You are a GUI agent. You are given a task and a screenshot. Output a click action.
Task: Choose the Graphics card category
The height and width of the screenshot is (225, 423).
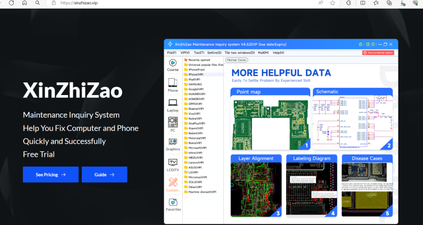click(173, 145)
